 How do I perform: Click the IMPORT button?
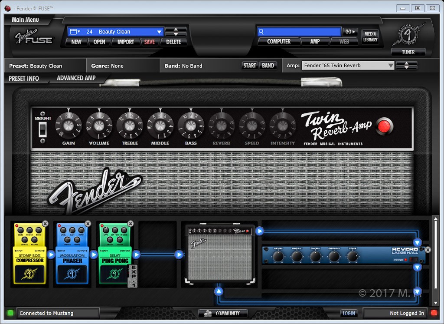coord(126,42)
